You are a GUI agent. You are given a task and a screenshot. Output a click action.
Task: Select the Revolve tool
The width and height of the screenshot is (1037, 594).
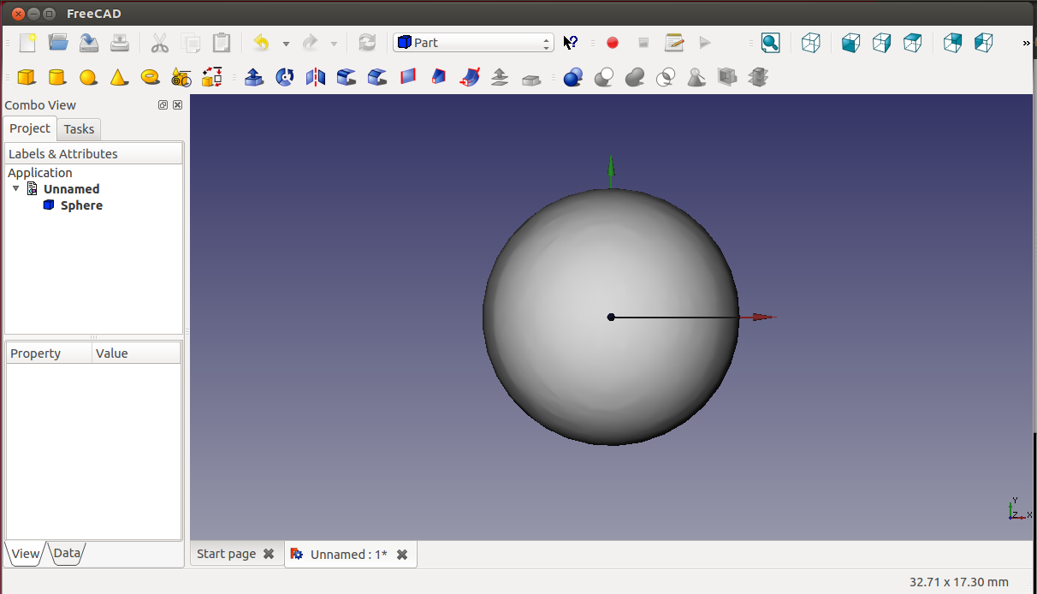285,78
